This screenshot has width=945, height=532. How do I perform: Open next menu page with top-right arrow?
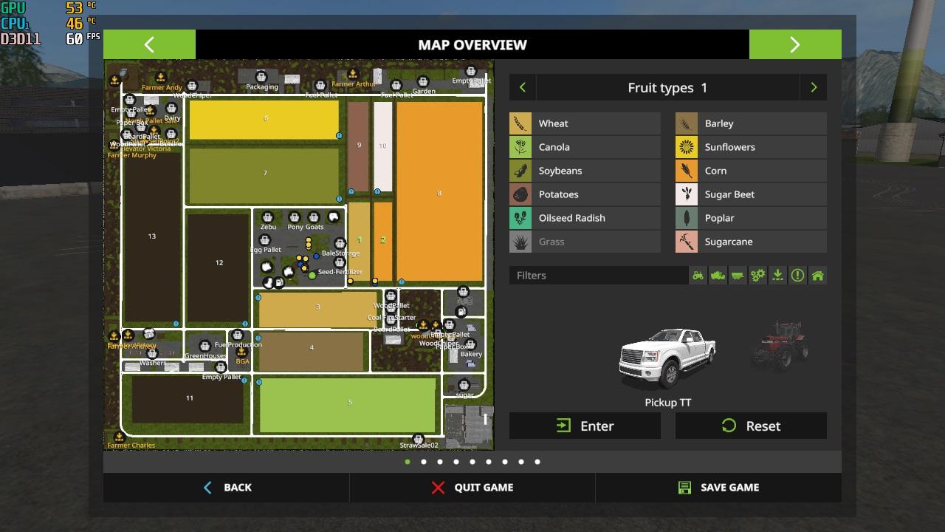pos(794,45)
